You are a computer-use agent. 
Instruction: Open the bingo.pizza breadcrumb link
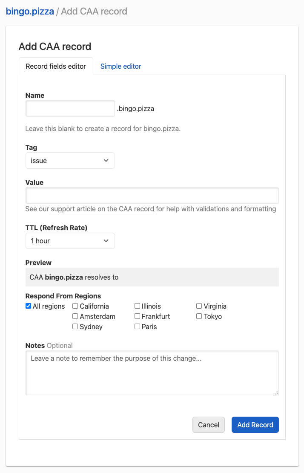[30, 11]
